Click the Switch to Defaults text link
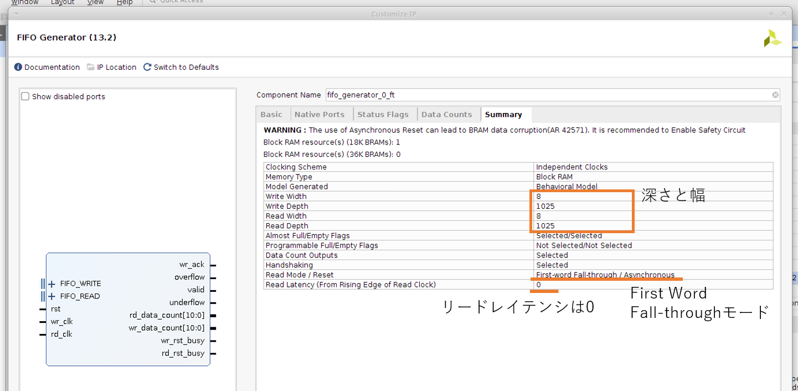This screenshot has height=391, width=798. (x=186, y=67)
